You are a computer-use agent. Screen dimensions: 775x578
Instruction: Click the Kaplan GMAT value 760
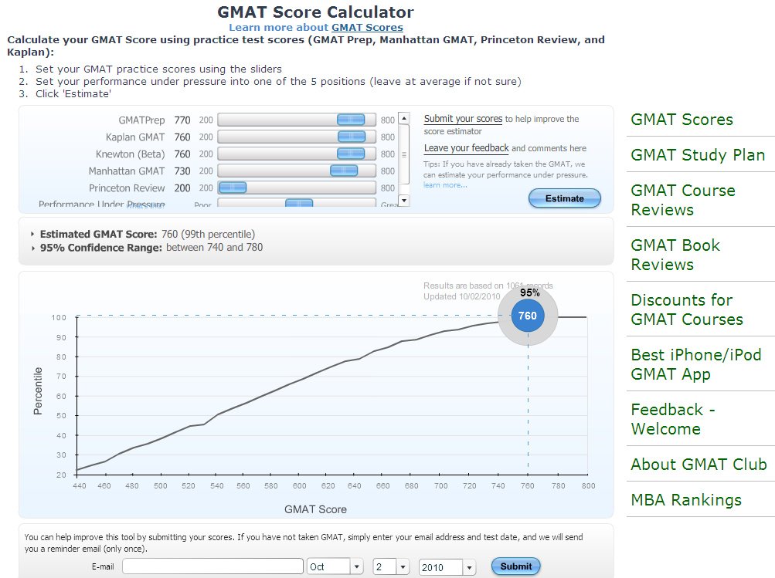(x=182, y=137)
